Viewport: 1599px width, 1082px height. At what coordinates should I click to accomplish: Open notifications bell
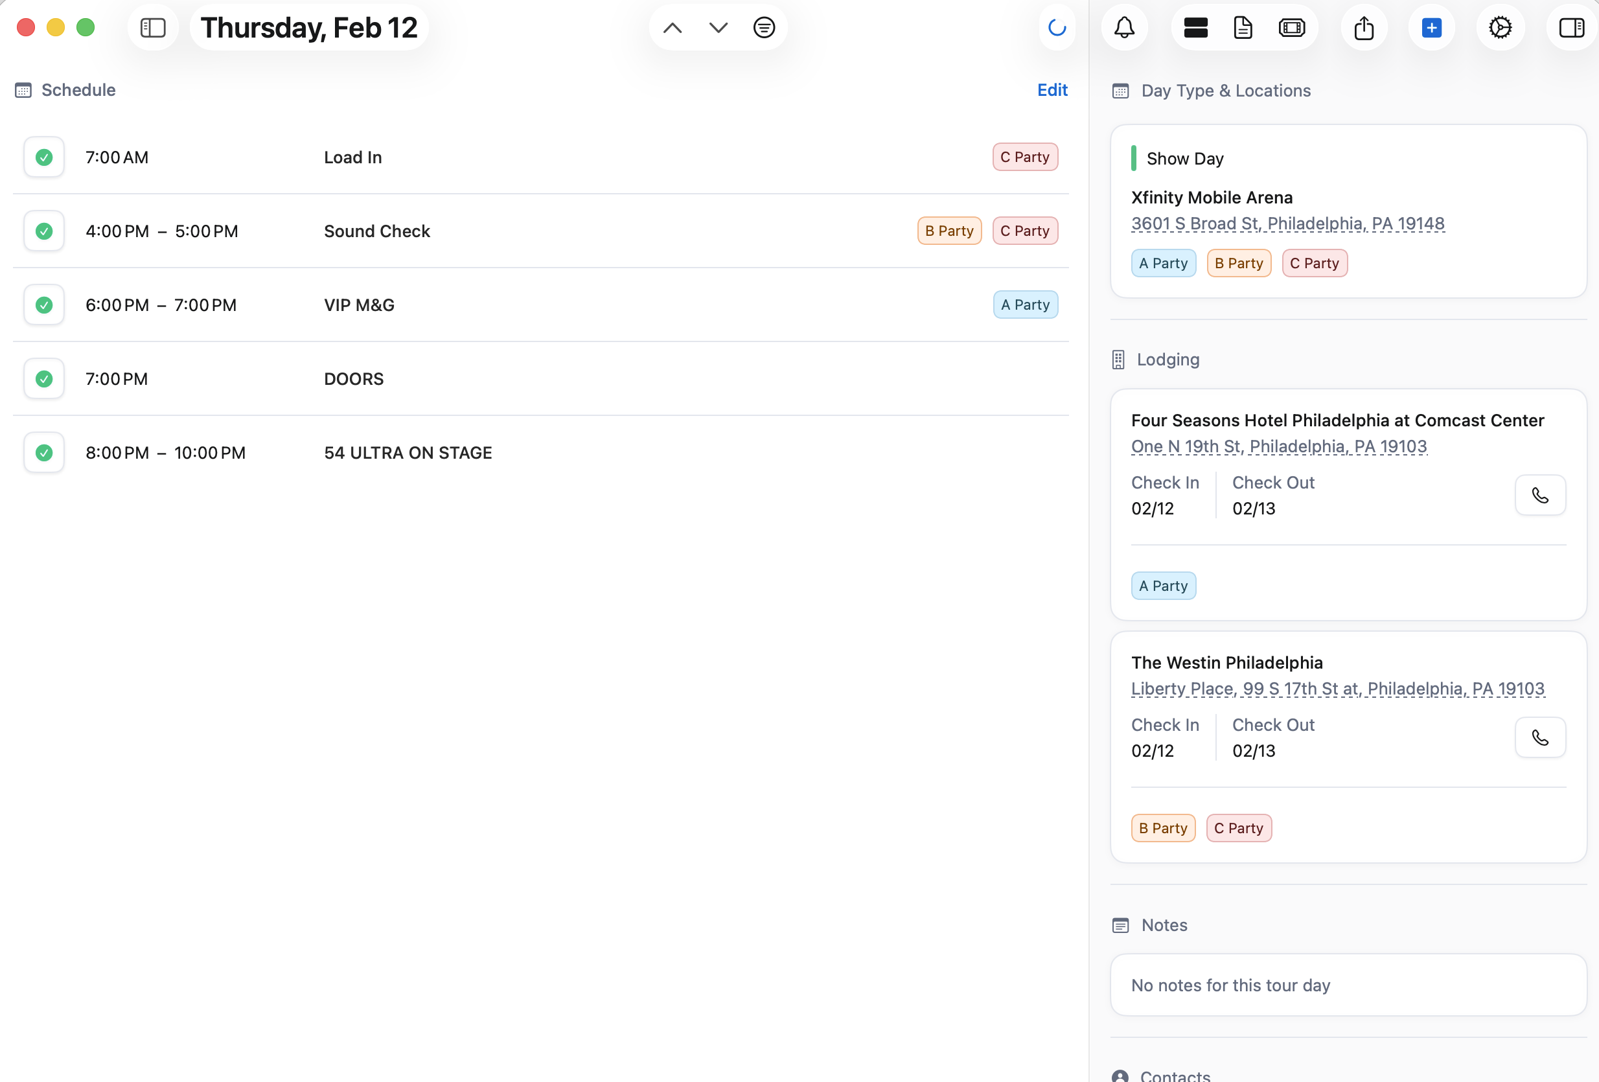click(1124, 27)
